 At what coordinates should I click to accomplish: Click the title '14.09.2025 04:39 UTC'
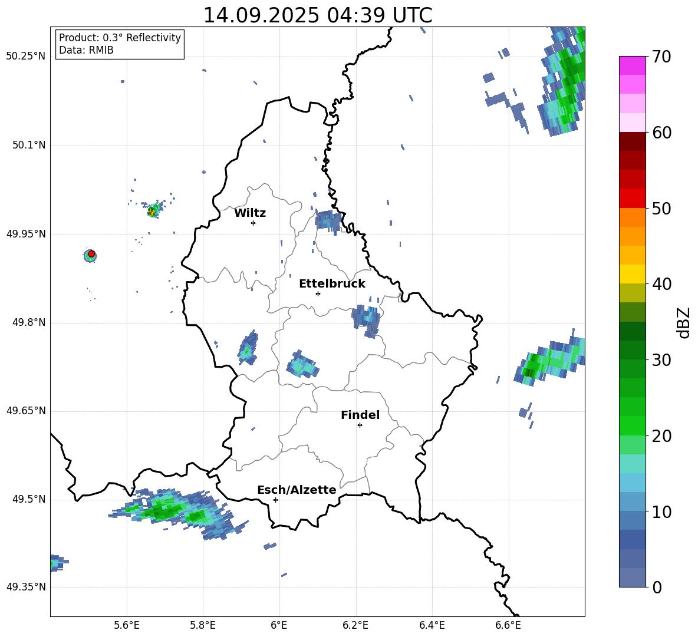(317, 15)
